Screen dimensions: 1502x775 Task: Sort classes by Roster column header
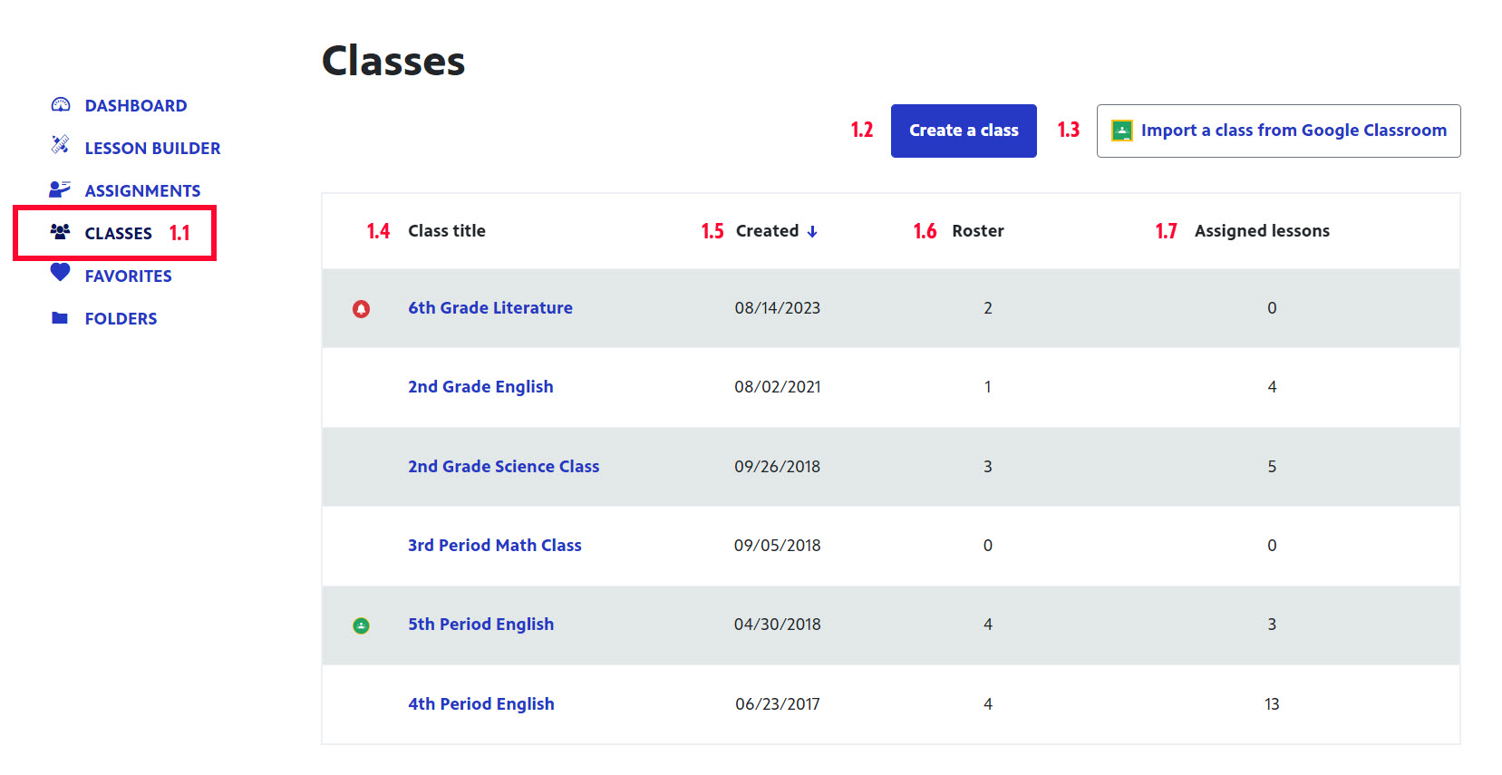tap(977, 231)
